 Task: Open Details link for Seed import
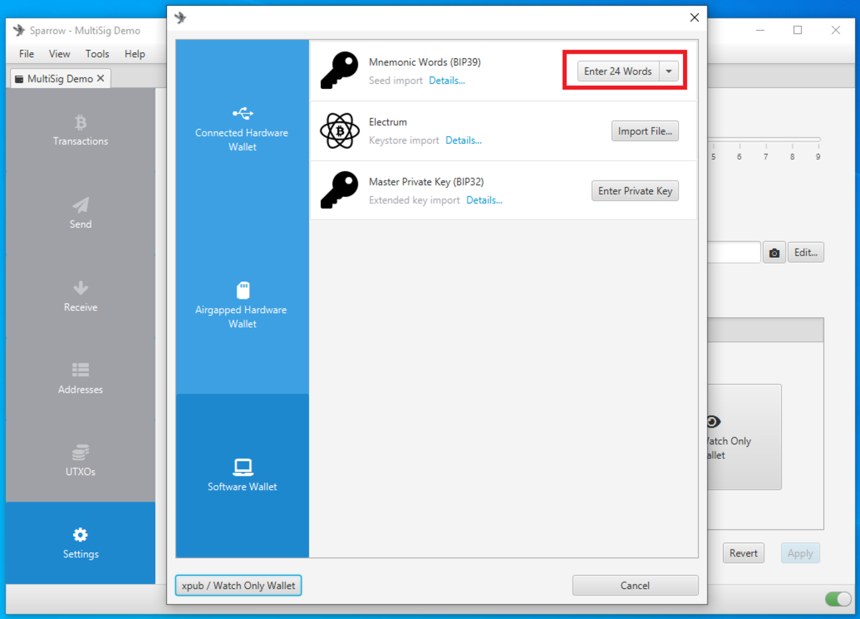point(447,80)
